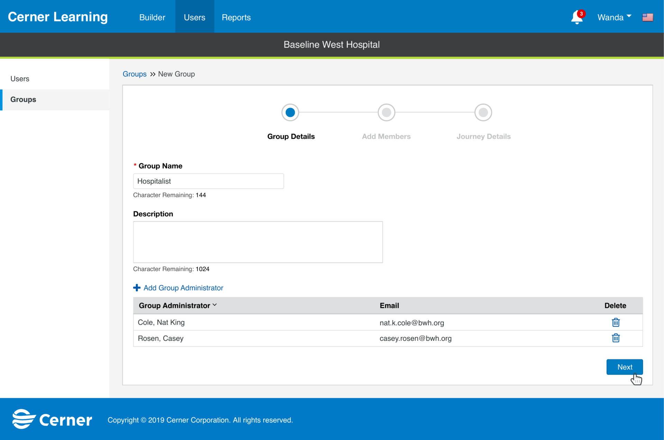Click the Cerner Learning title
The image size is (664, 440).
tap(58, 17)
